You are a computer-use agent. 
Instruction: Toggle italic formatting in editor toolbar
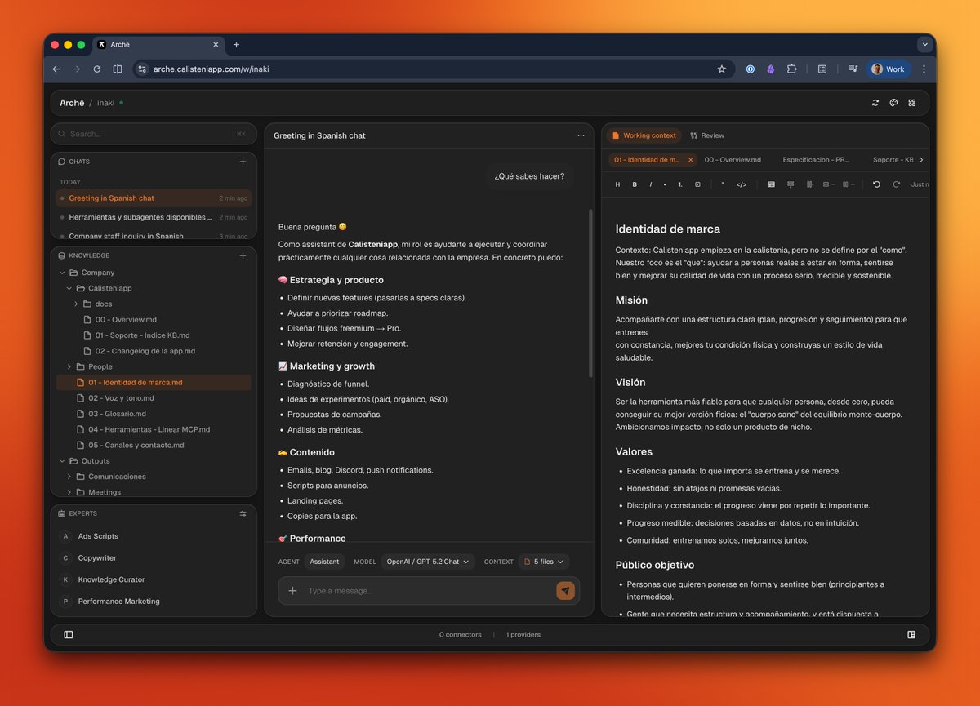[651, 184]
